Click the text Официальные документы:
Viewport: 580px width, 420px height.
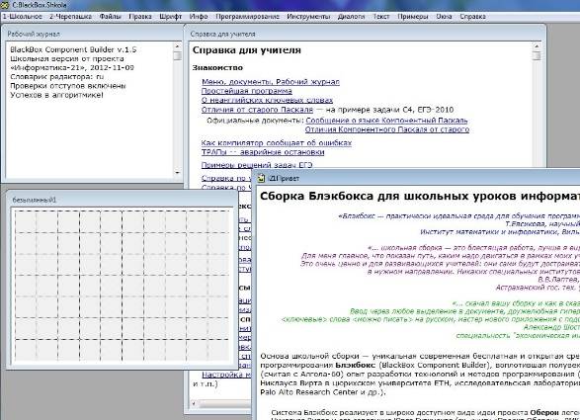click(x=255, y=121)
